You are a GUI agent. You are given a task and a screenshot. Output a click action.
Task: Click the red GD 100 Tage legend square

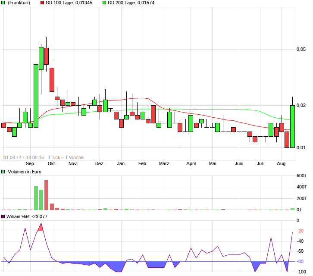(42, 3)
